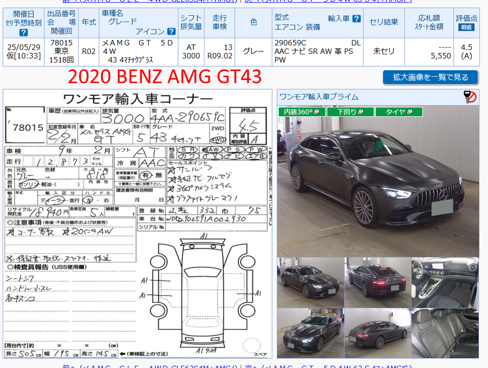Click the ワンモア輸入車プライム panel title

click(x=319, y=97)
